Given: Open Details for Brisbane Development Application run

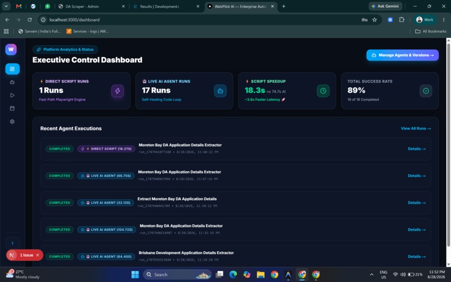Looking at the screenshot, I should pos(416,257).
